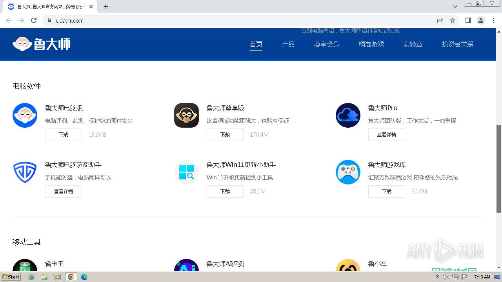This screenshot has width=502, height=282.
Task: Close the 鲁大师 browser tab
Action: point(91,7)
